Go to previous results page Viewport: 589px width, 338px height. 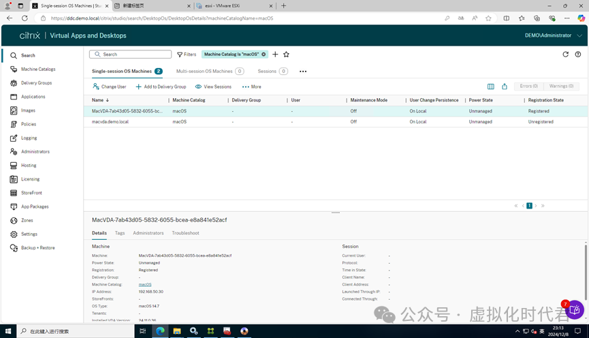pyautogui.click(x=523, y=206)
